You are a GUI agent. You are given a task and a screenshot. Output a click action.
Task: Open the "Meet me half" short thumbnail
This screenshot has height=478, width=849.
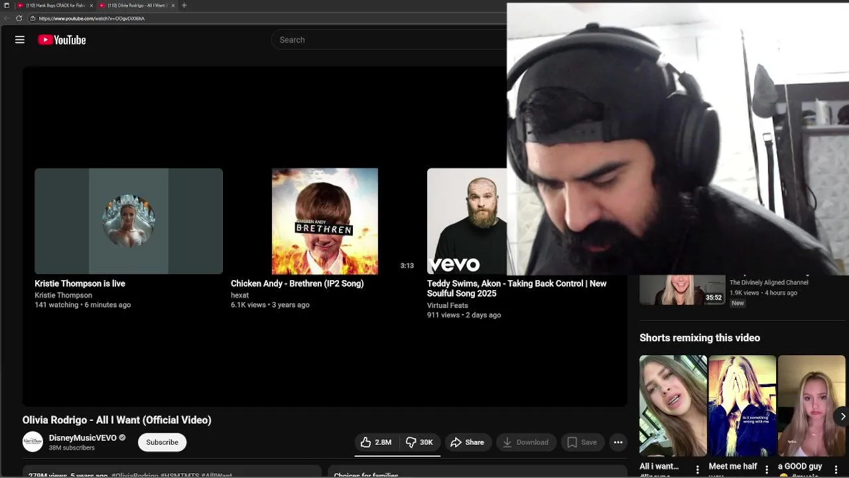(742, 406)
